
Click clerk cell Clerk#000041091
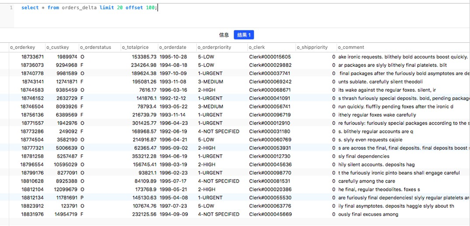[x=270, y=98]
